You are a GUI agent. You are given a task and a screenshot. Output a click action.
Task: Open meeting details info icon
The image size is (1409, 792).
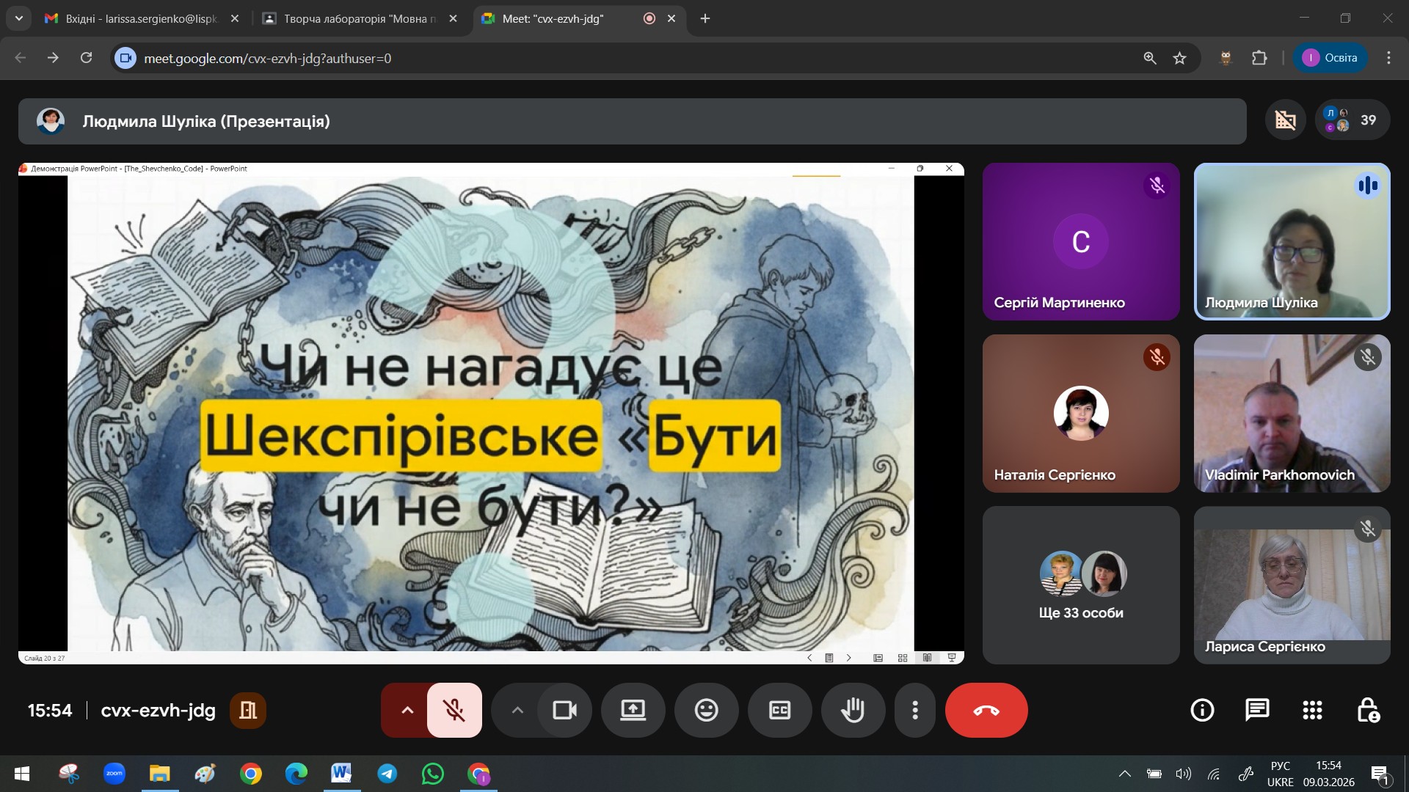pos(1202,710)
